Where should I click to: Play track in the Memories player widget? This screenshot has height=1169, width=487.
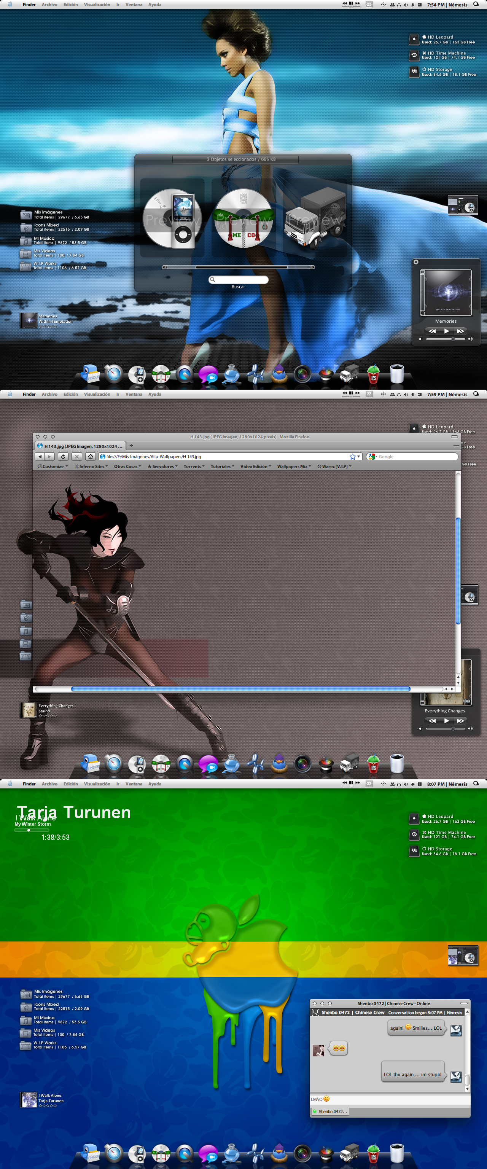[446, 331]
